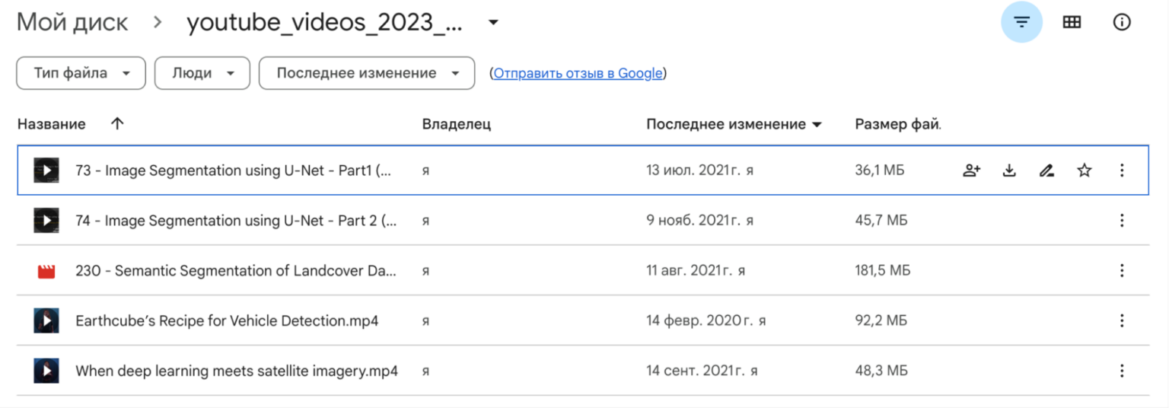Open more actions for Earthcube's Recipe video
This screenshot has height=408, width=1169.
pyautogui.click(x=1122, y=321)
